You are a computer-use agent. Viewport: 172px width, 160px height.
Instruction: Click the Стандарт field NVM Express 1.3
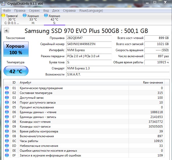[x=118, y=68]
